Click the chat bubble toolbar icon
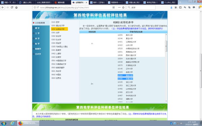Viewport: 202px width, 126px height. (x=194, y=7)
